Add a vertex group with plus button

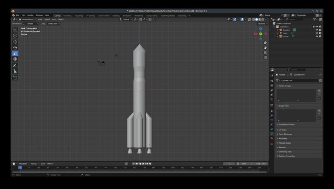319,91
